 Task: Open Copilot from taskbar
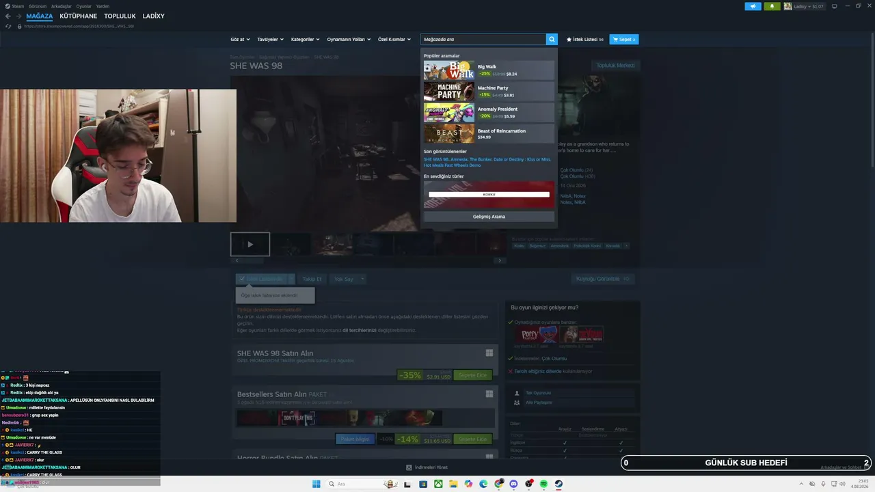tap(468, 484)
